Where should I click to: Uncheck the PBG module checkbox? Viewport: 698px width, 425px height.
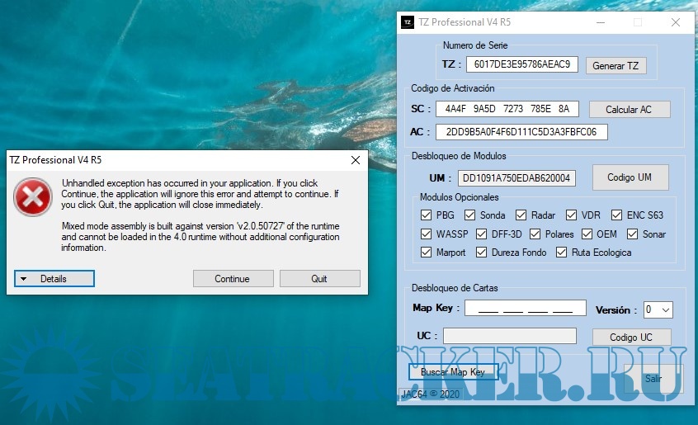click(427, 215)
